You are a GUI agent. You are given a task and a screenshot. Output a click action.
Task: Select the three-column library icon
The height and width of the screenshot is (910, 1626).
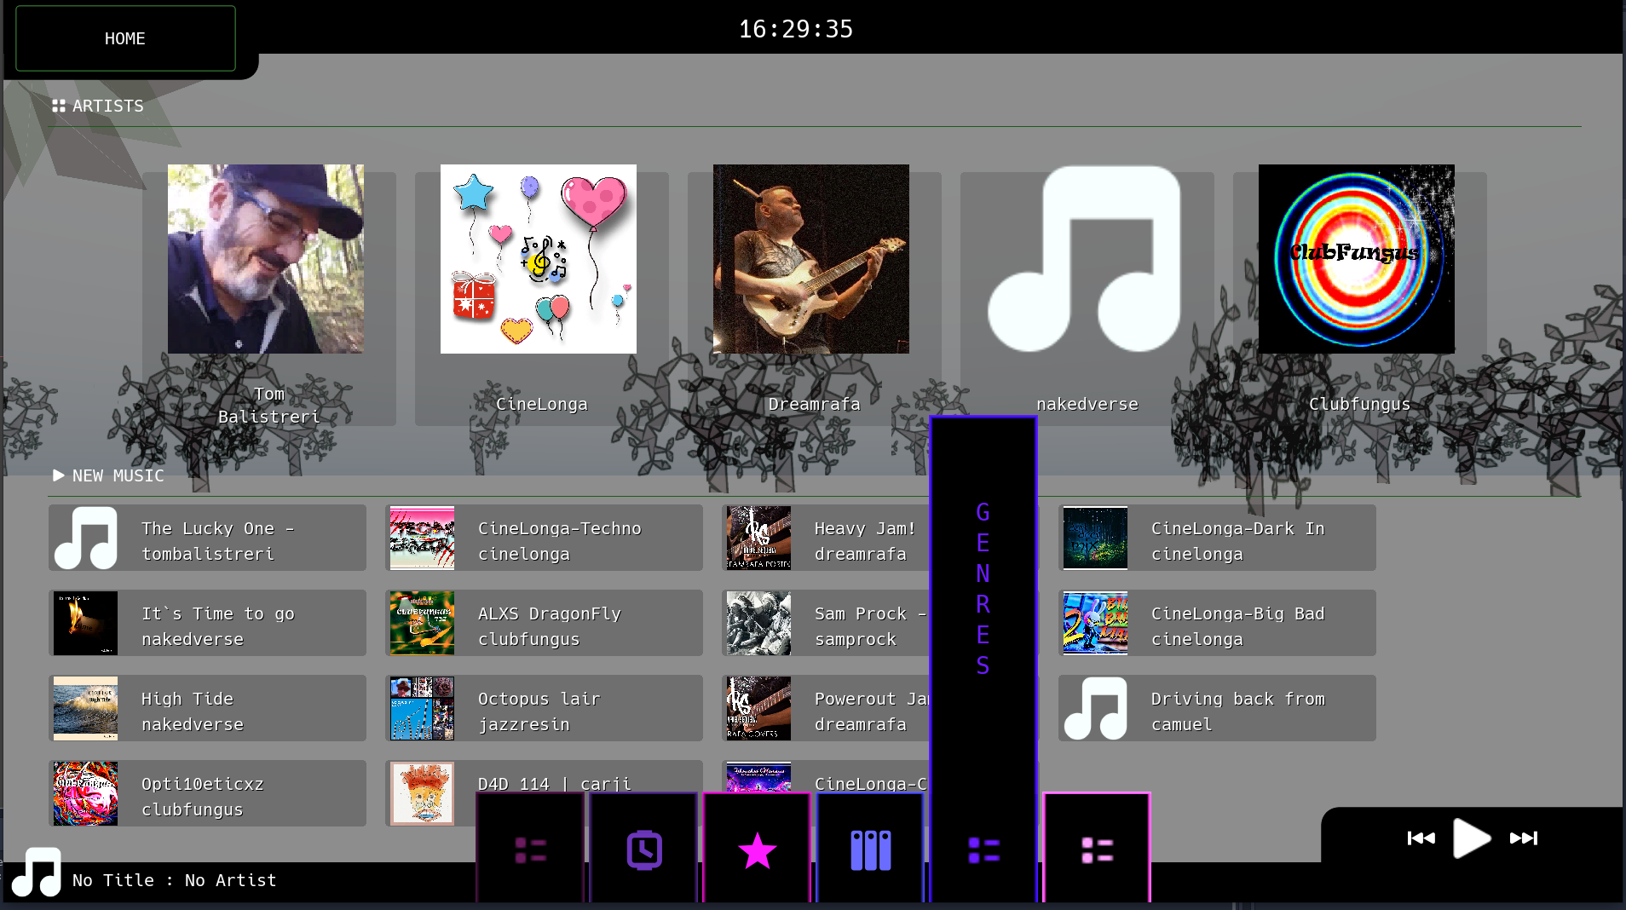point(870,850)
